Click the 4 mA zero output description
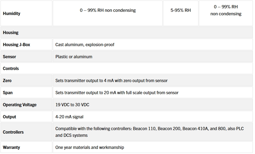255x154 pixels. (111, 80)
